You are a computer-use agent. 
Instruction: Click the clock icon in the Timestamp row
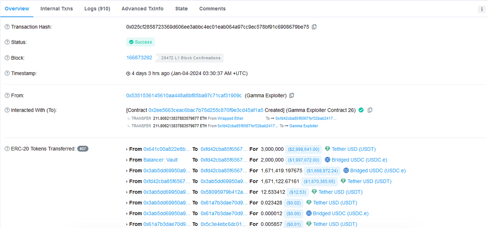click(128, 73)
